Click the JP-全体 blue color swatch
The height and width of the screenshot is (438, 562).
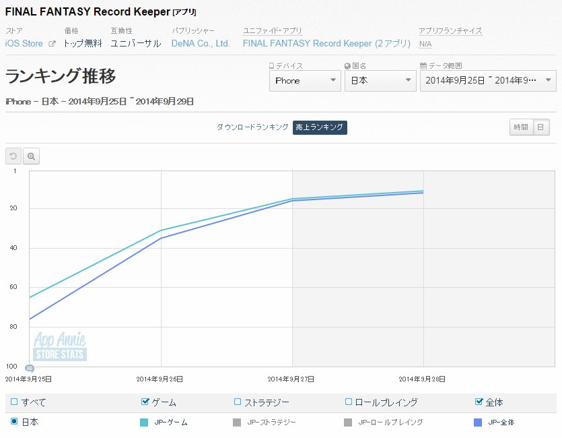478,423
